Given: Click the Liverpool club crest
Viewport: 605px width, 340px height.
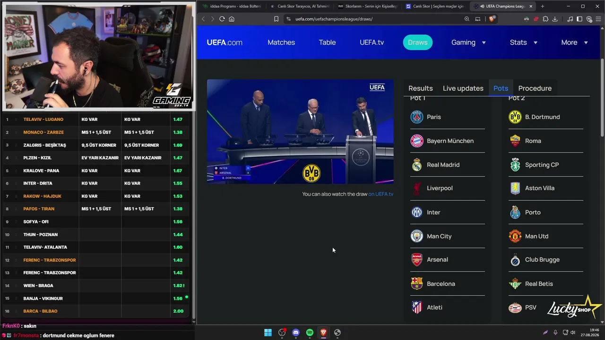Looking at the screenshot, I should tap(417, 188).
